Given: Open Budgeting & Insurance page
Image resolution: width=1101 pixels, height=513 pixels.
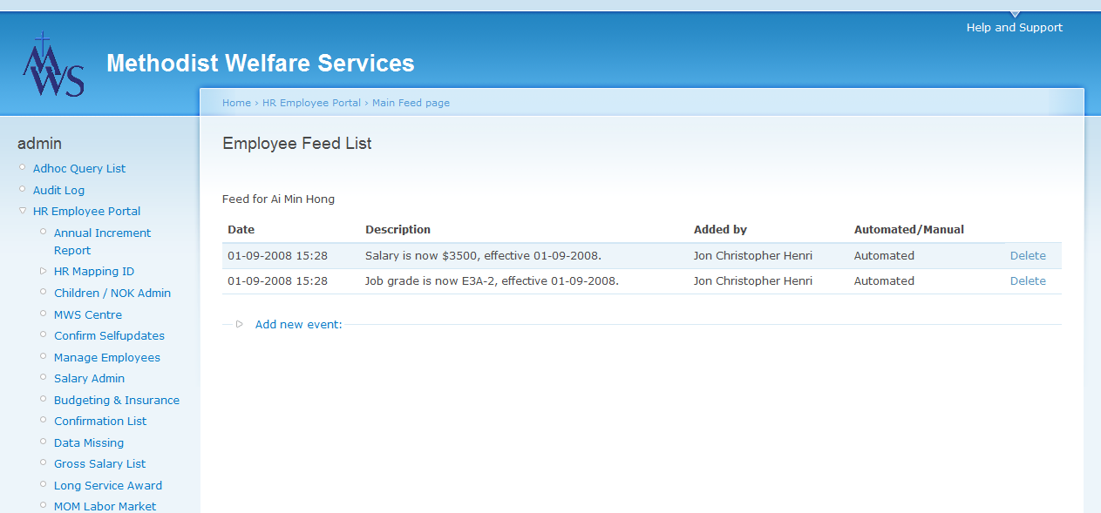Looking at the screenshot, I should (117, 400).
